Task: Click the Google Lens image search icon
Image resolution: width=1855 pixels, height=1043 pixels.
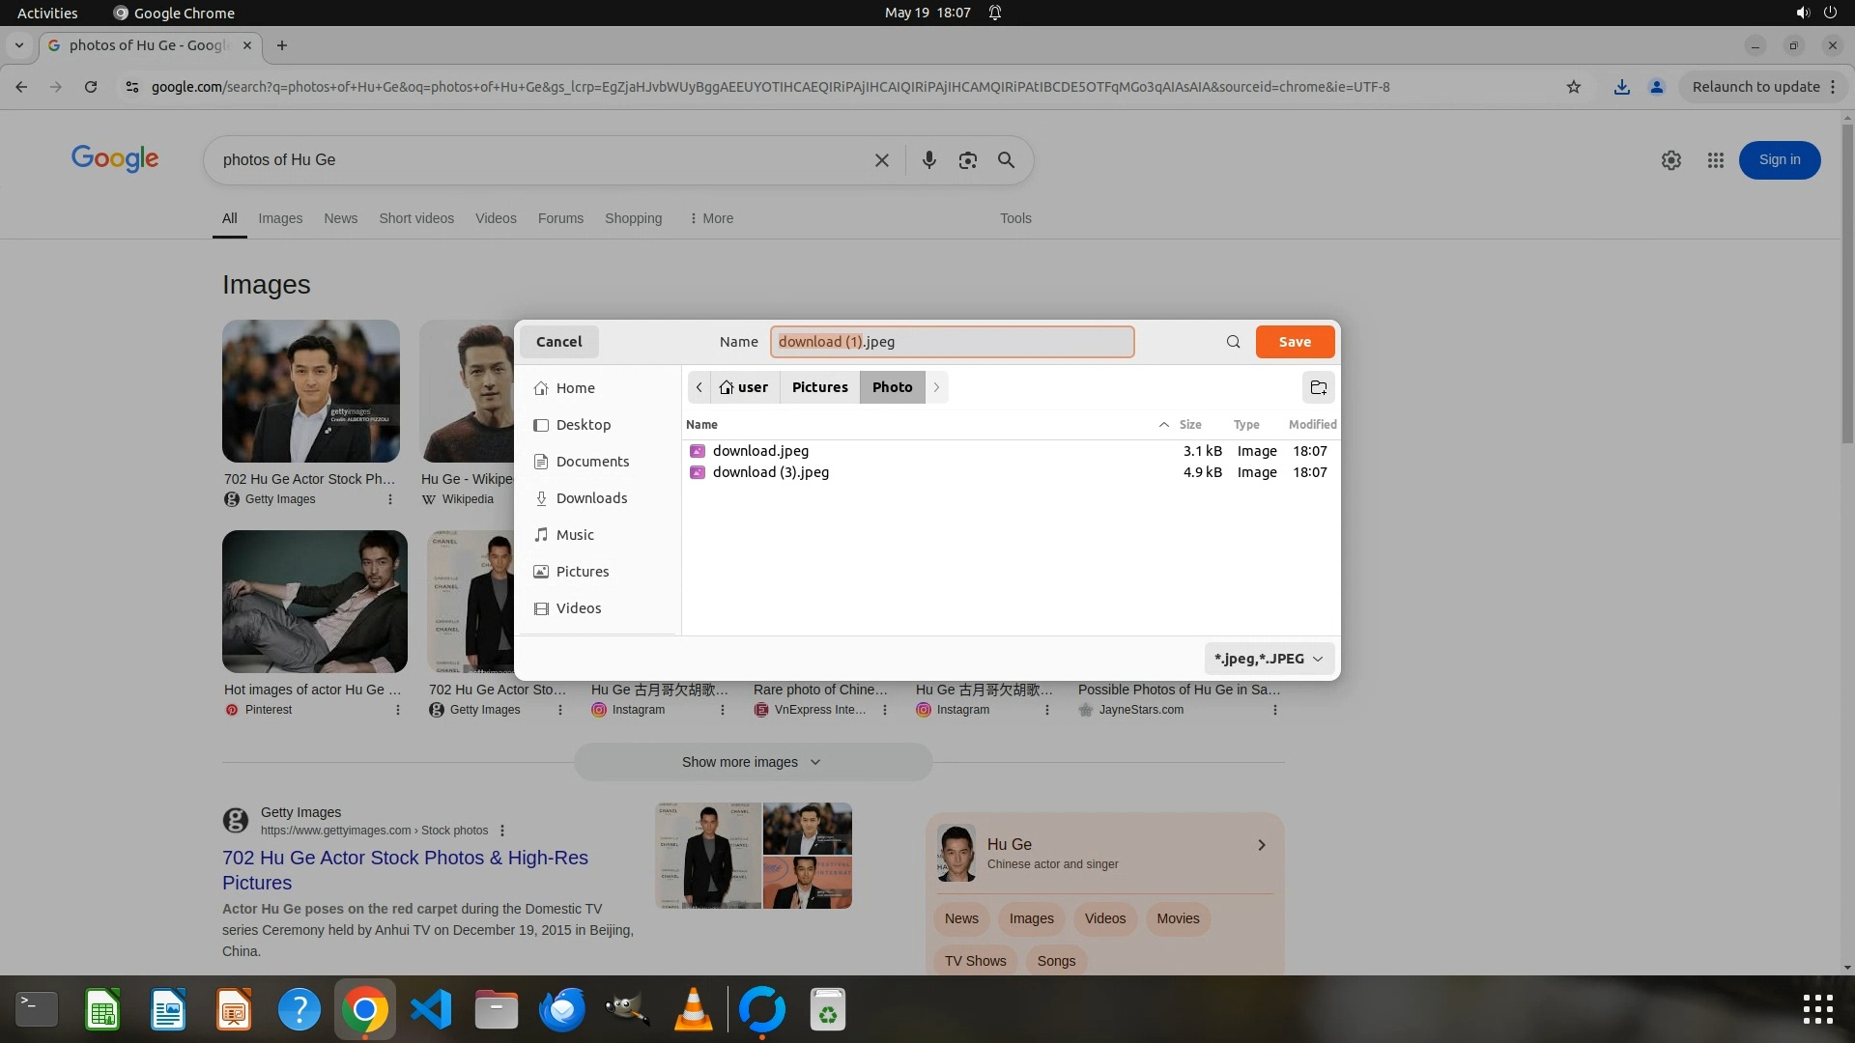Action: tap(967, 160)
